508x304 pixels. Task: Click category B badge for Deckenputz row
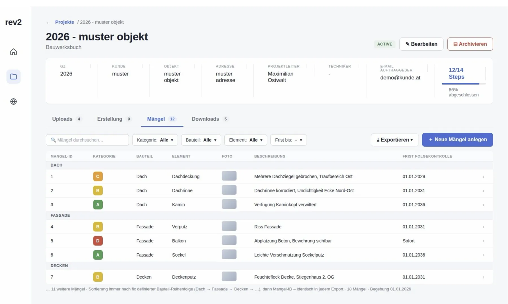point(98,277)
